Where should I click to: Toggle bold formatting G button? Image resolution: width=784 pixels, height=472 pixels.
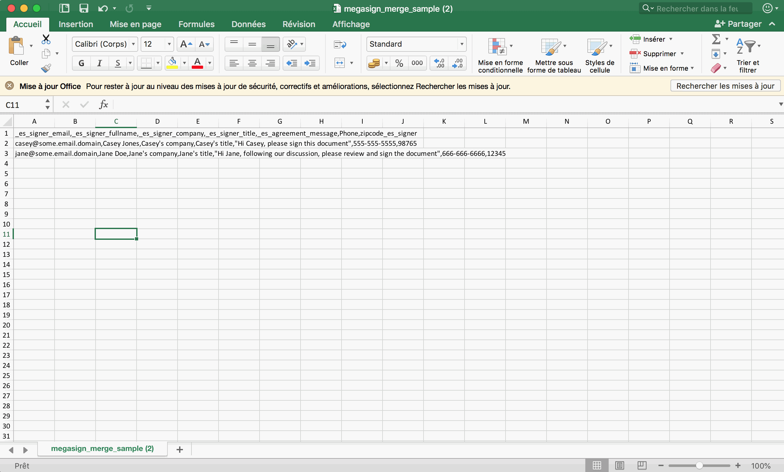coord(81,63)
